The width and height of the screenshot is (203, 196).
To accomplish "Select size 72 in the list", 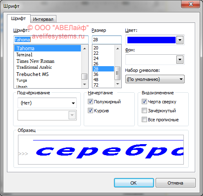I will [x=103, y=85].
